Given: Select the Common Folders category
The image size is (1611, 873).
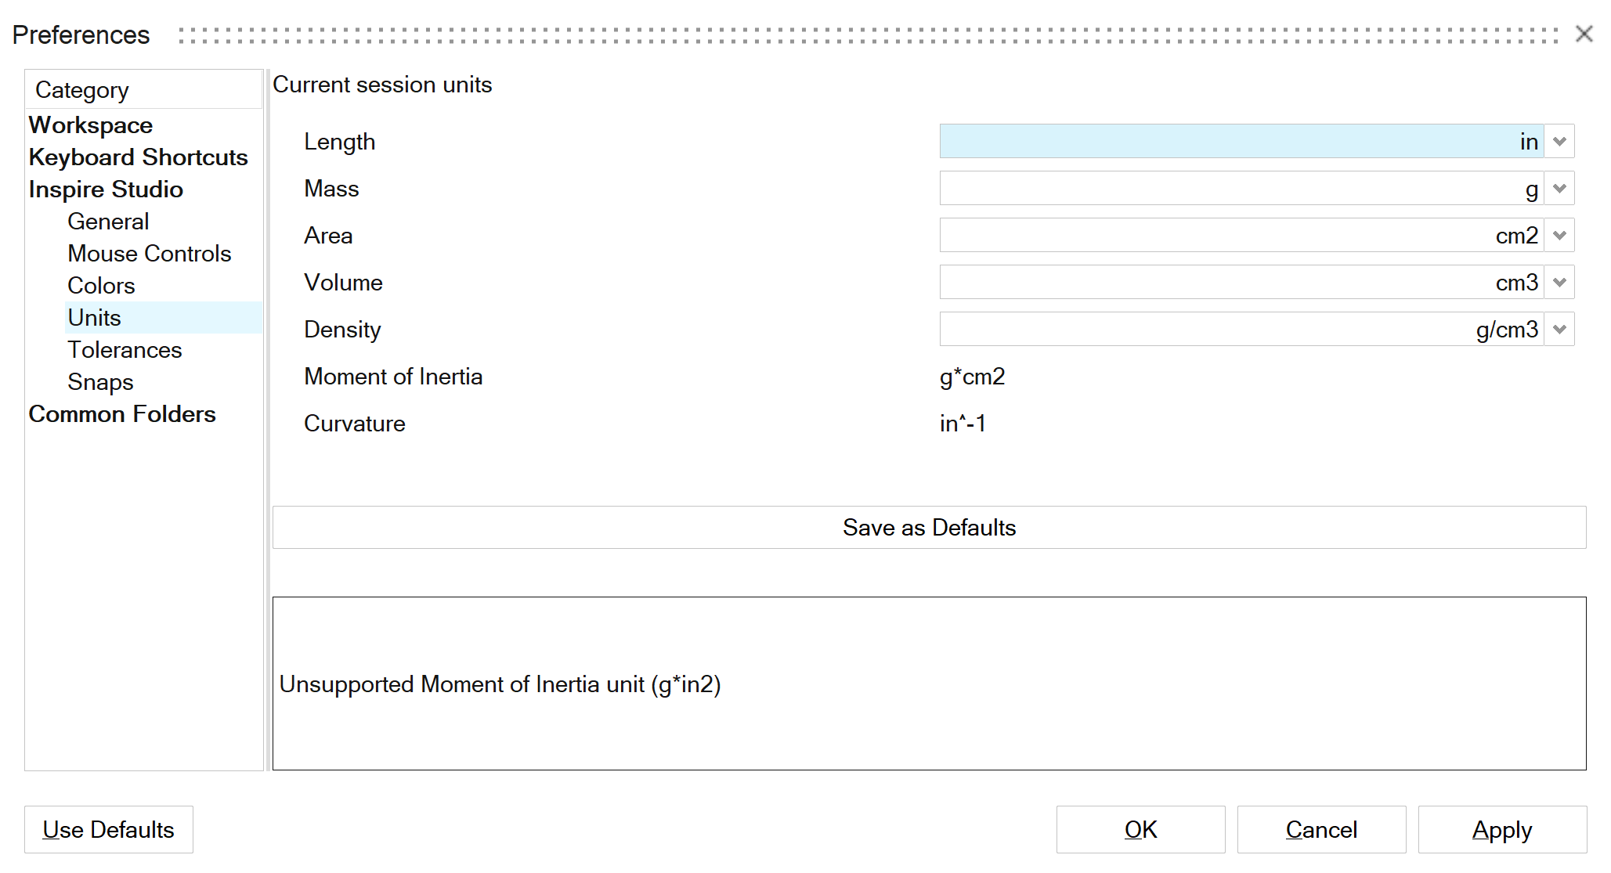Looking at the screenshot, I should tap(122, 414).
